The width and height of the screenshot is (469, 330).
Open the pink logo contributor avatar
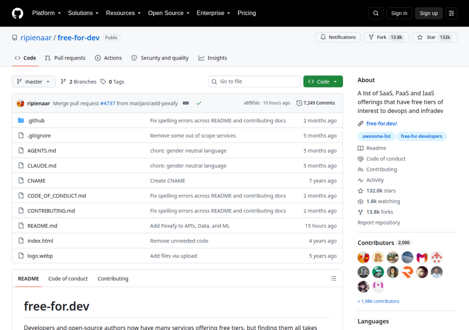378,286
